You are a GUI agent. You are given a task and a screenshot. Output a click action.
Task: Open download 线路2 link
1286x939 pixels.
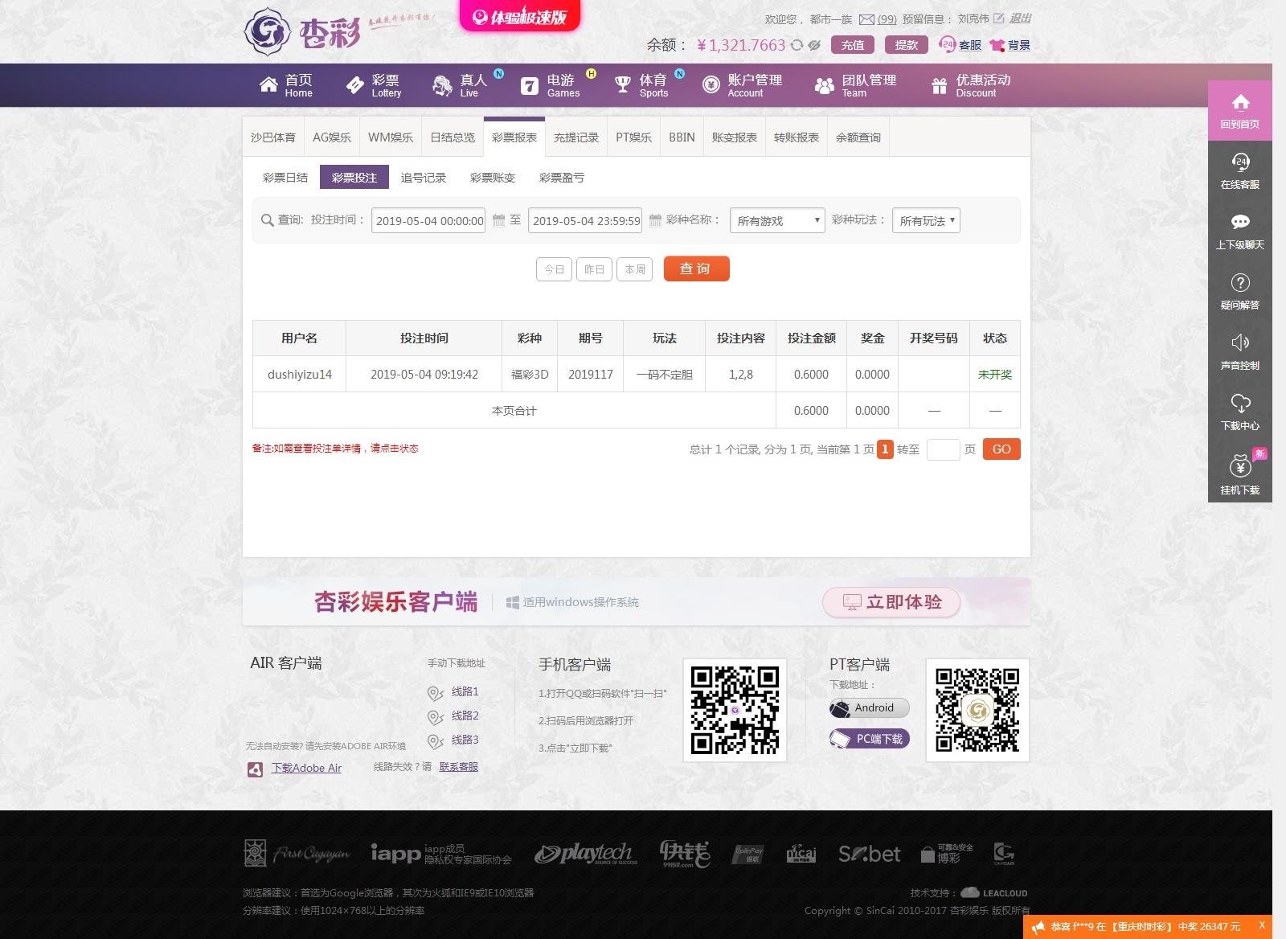465,716
